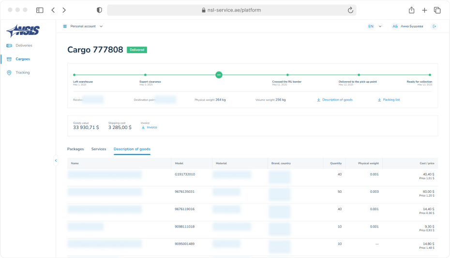Click the Ready for collection timeline point

tap(430, 75)
